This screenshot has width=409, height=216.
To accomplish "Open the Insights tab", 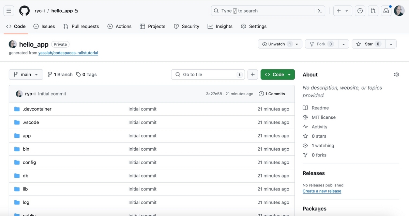I will (220, 26).
